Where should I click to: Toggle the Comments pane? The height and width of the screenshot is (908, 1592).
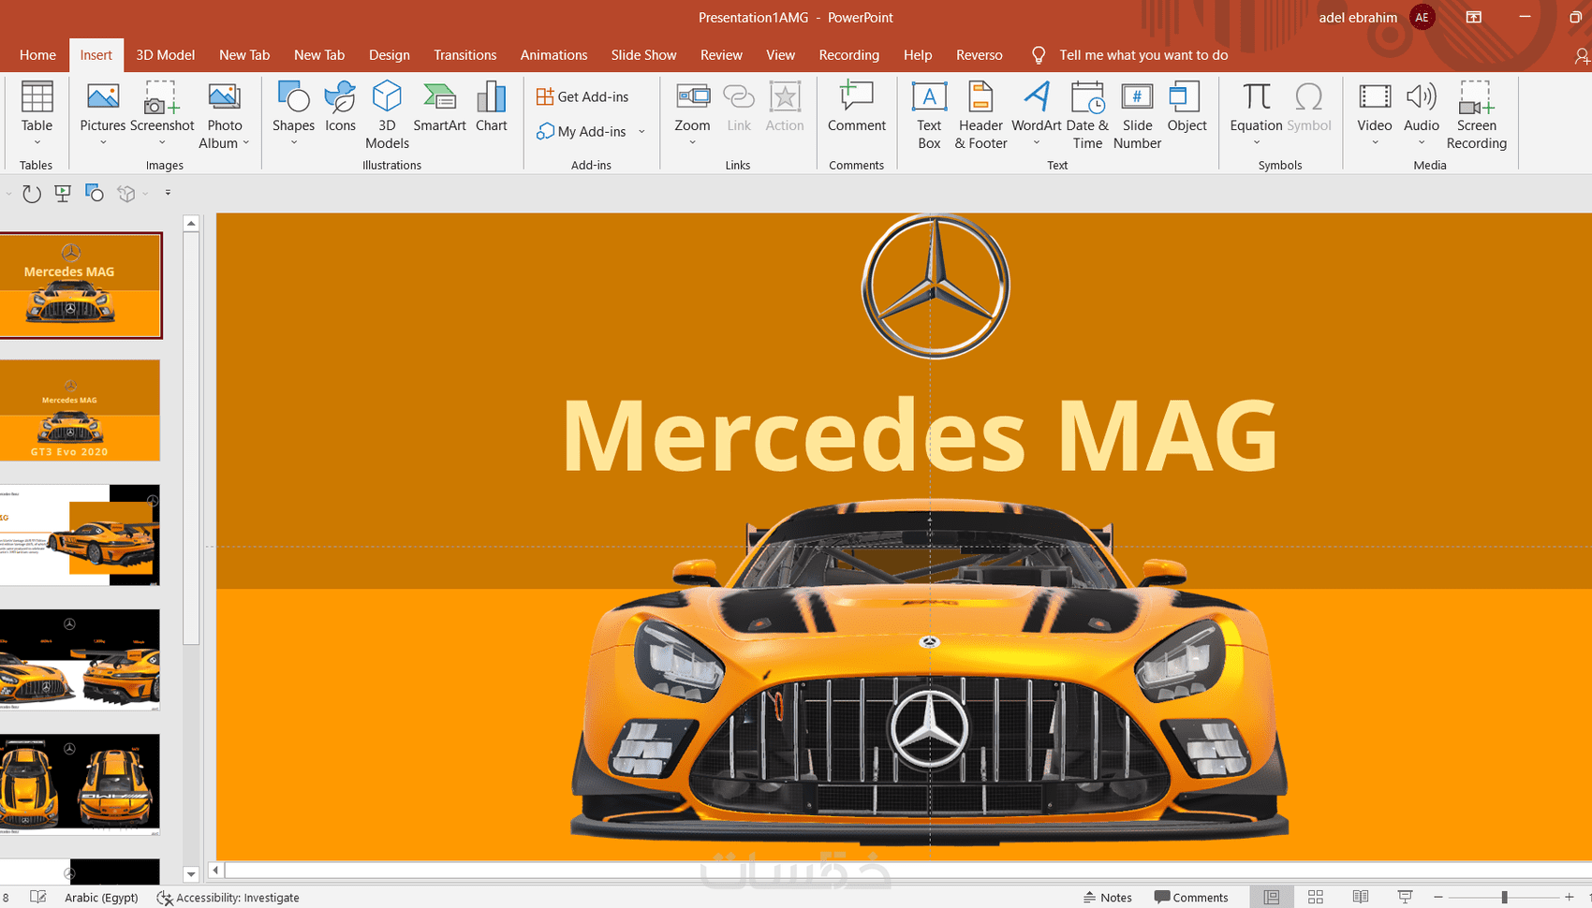point(1191,897)
